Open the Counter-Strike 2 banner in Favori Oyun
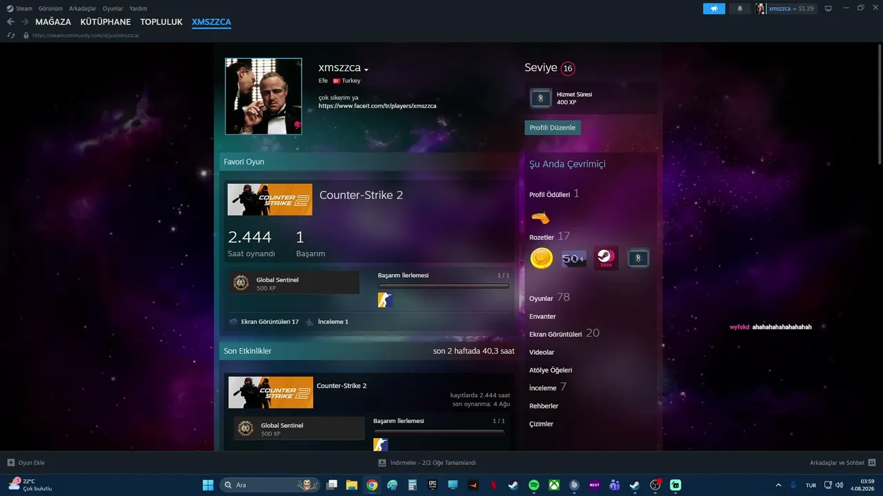This screenshot has height=496, width=883. pos(270,199)
